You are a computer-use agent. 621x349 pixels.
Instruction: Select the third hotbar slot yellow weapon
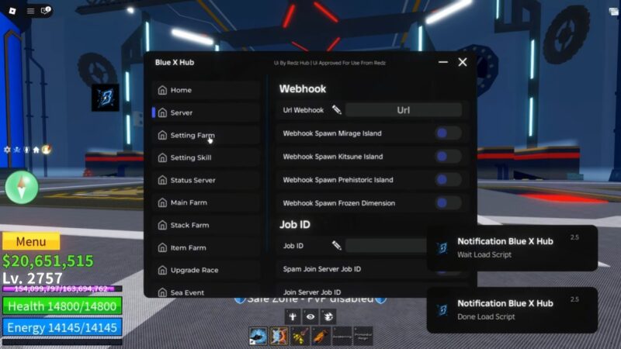(x=300, y=336)
